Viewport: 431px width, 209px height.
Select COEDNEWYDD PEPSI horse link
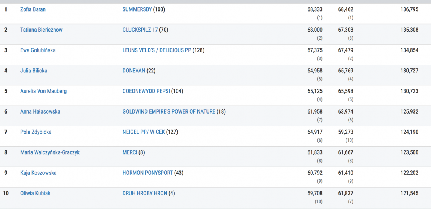pos(146,91)
